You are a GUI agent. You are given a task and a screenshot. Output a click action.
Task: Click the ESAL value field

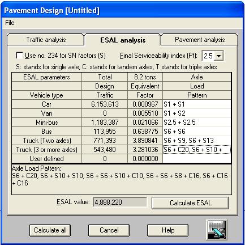(x=120, y=202)
